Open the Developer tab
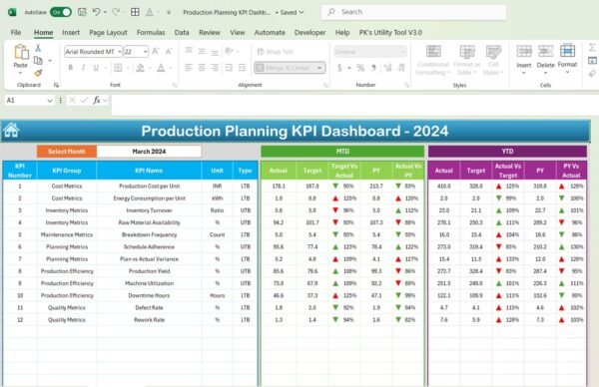The image size is (599, 387). [x=309, y=33]
